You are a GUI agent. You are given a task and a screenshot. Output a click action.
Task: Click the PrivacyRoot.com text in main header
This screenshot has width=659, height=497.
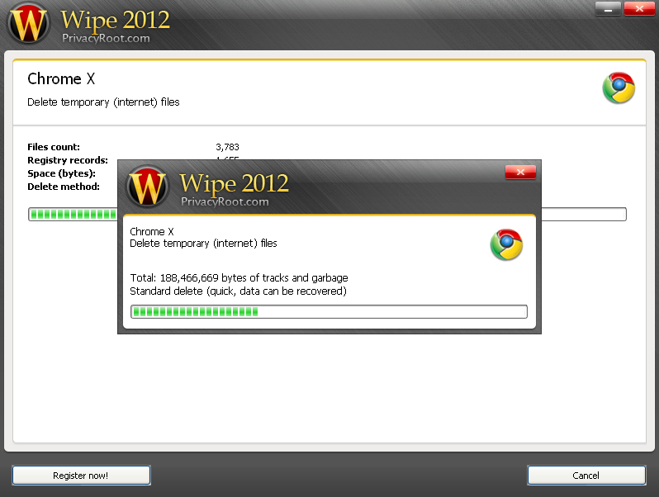[106, 38]
